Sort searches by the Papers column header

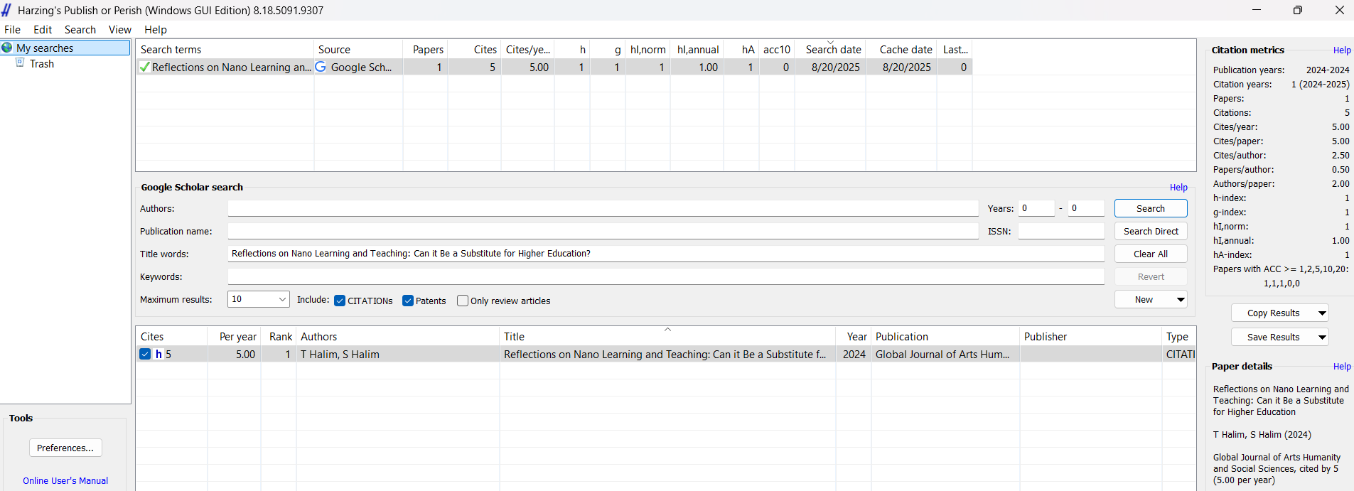(x=425, y=50)
